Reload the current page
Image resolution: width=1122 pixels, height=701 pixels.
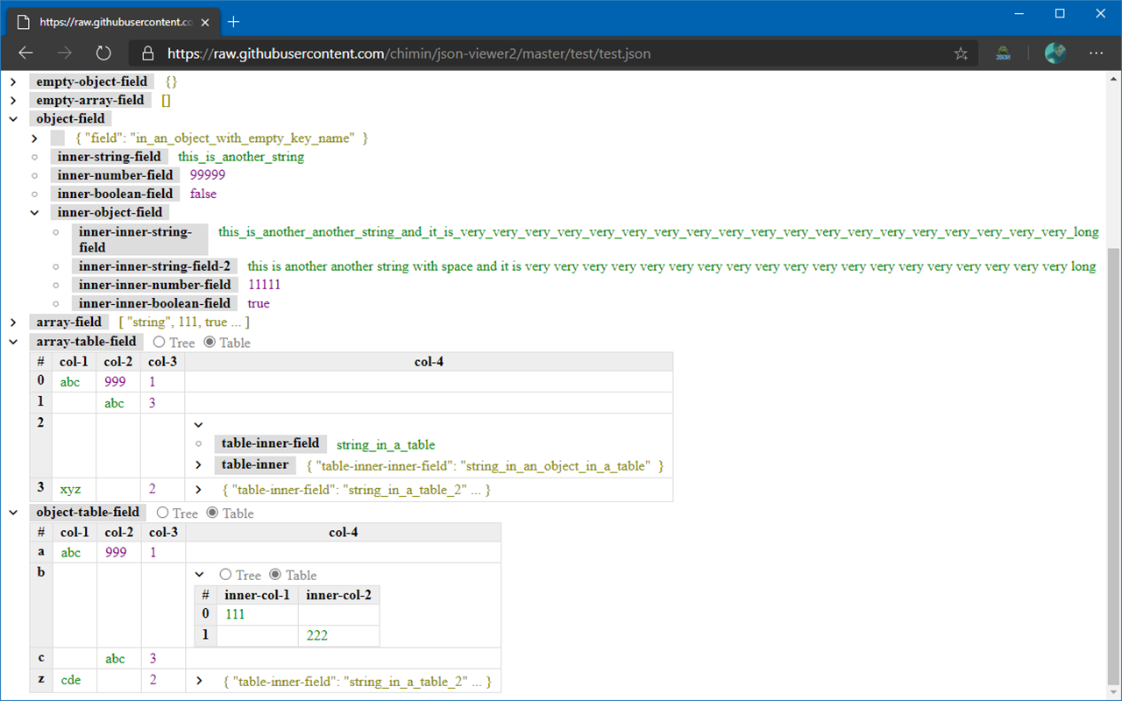[x=103, y=53]
